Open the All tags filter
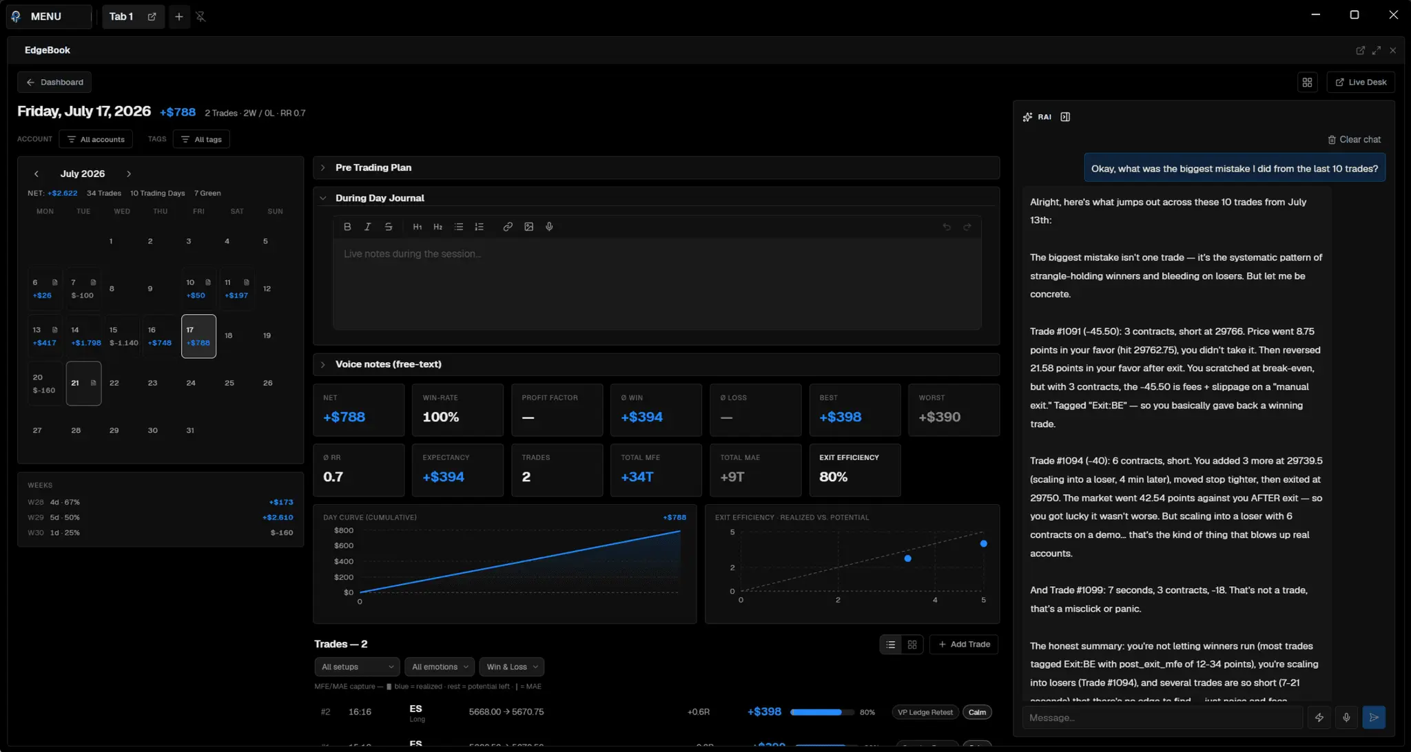 201,140
